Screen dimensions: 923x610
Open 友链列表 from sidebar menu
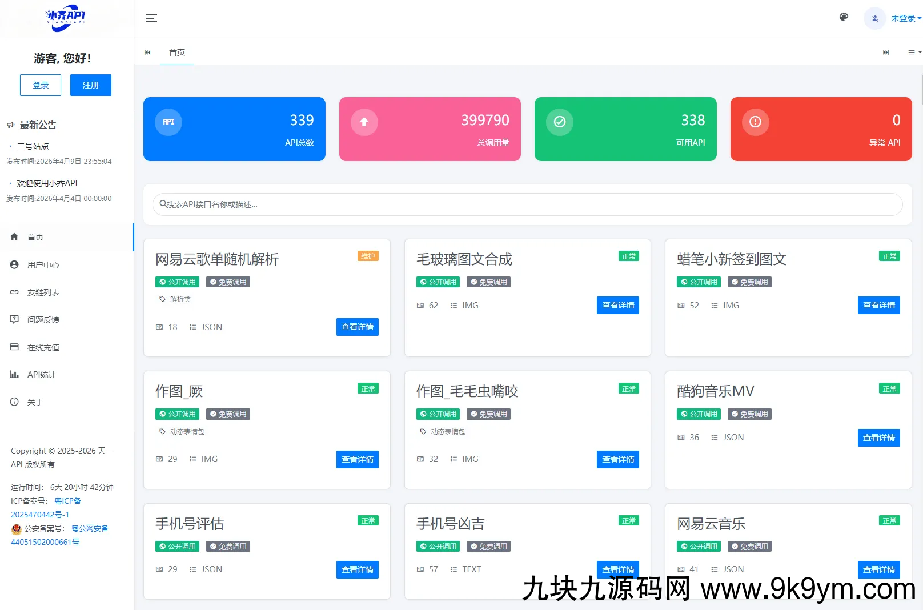coord(43,292)
